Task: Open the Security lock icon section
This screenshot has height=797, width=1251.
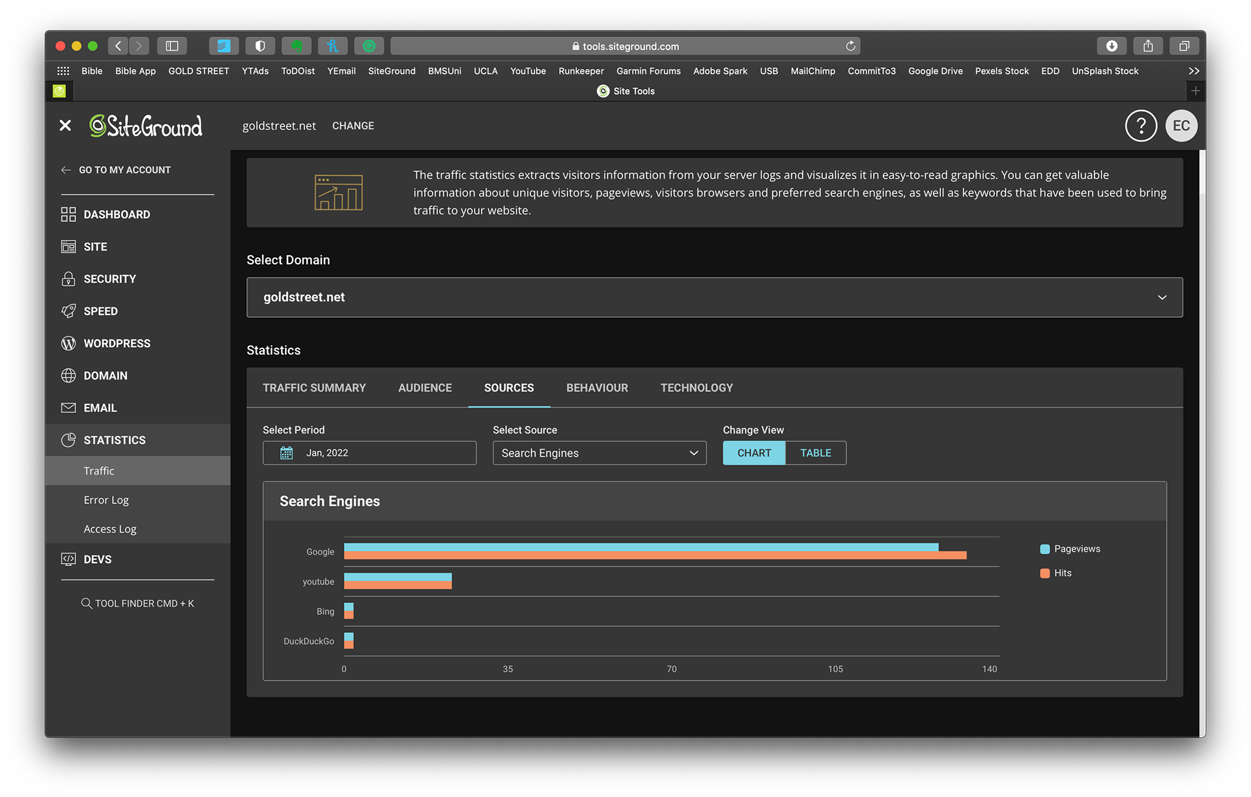Action: tap(68, 279)
